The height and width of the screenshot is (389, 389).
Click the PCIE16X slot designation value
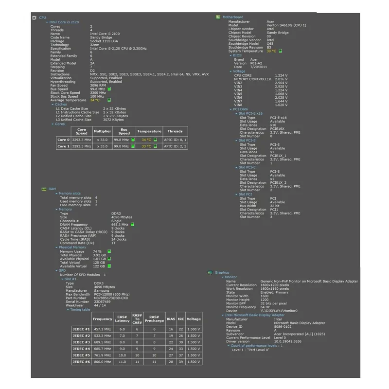(x=277, y=129)
